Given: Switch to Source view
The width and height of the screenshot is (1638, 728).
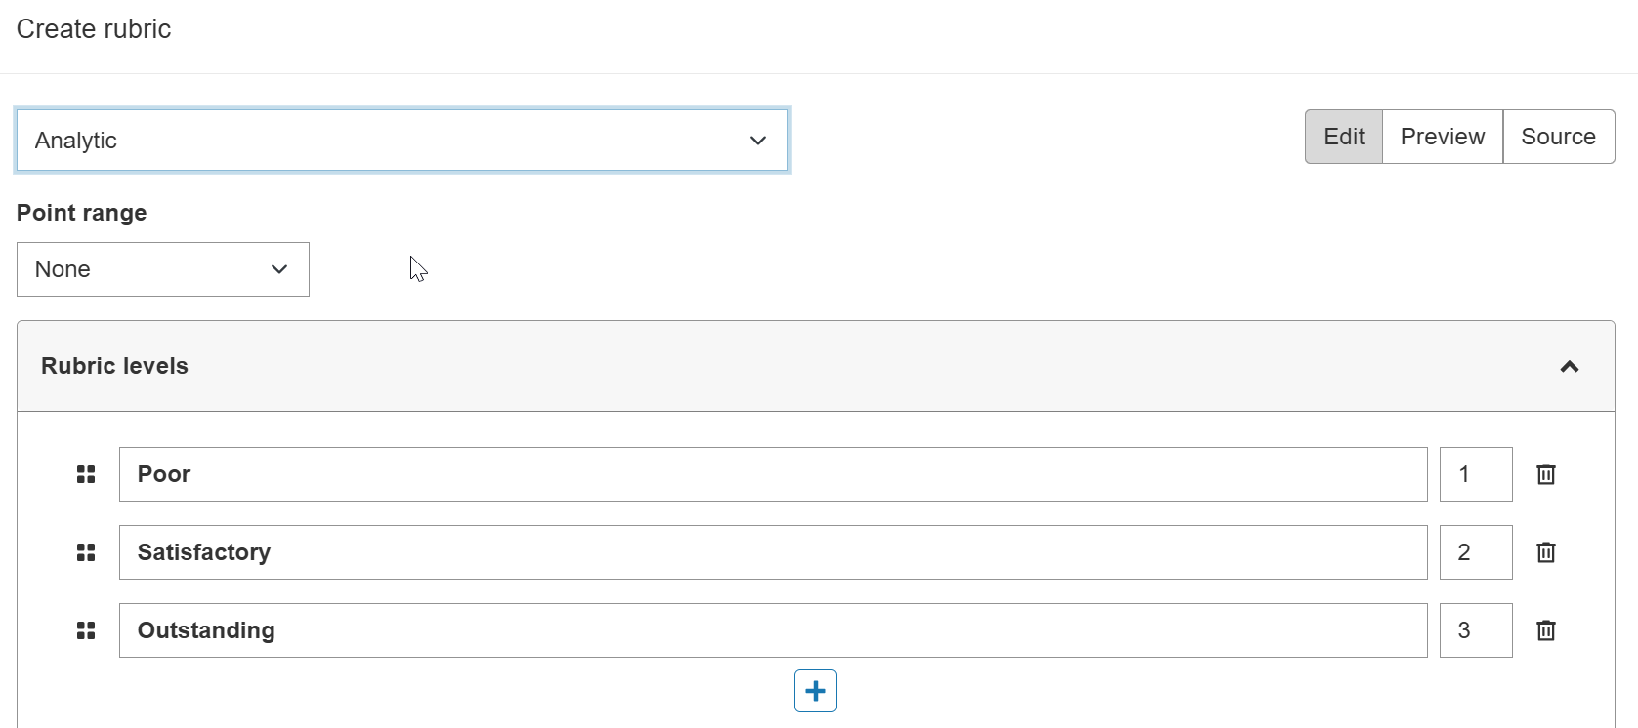Looking at the screenshot, I should pos(1558,137).
